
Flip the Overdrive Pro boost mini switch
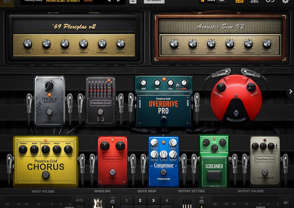click(177, 86)
